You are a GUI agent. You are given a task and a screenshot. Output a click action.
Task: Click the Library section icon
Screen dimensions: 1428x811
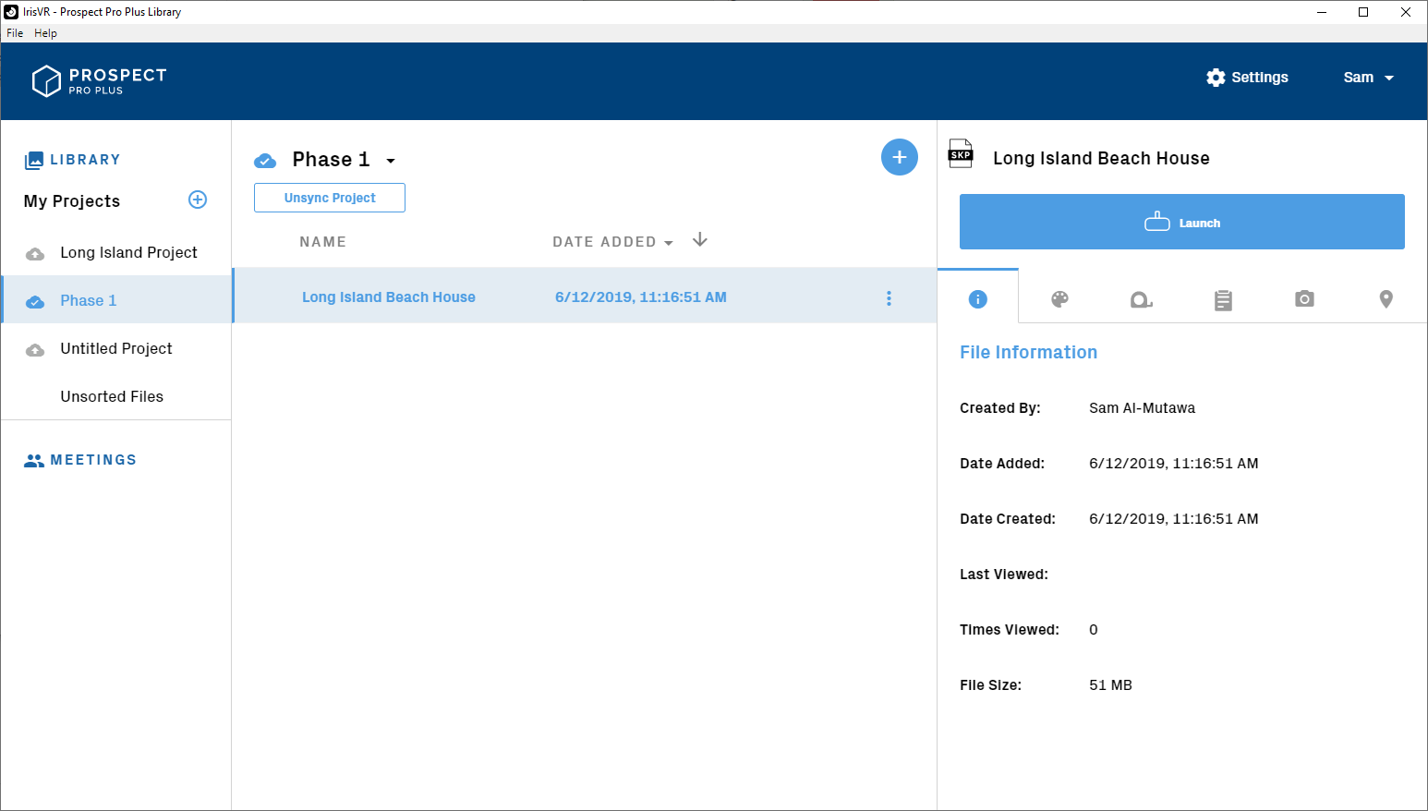(34, 160)
